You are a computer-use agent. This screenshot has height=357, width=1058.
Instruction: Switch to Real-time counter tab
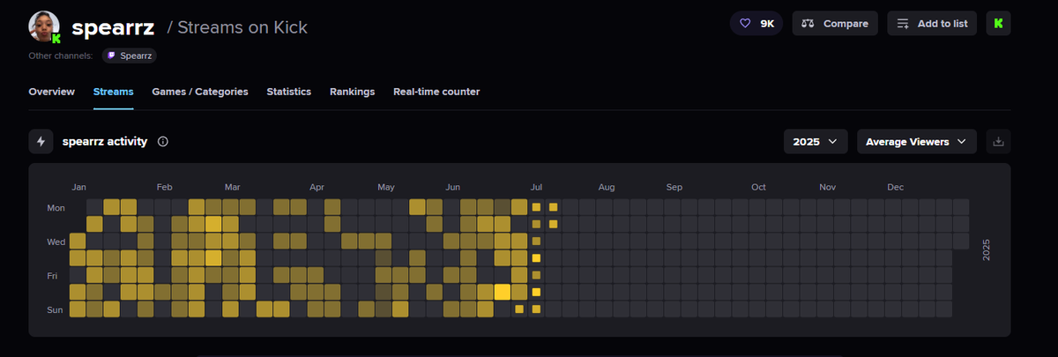436,92
